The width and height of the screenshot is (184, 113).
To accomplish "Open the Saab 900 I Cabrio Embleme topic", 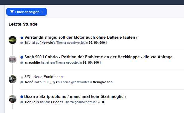I will pos(99,57).
